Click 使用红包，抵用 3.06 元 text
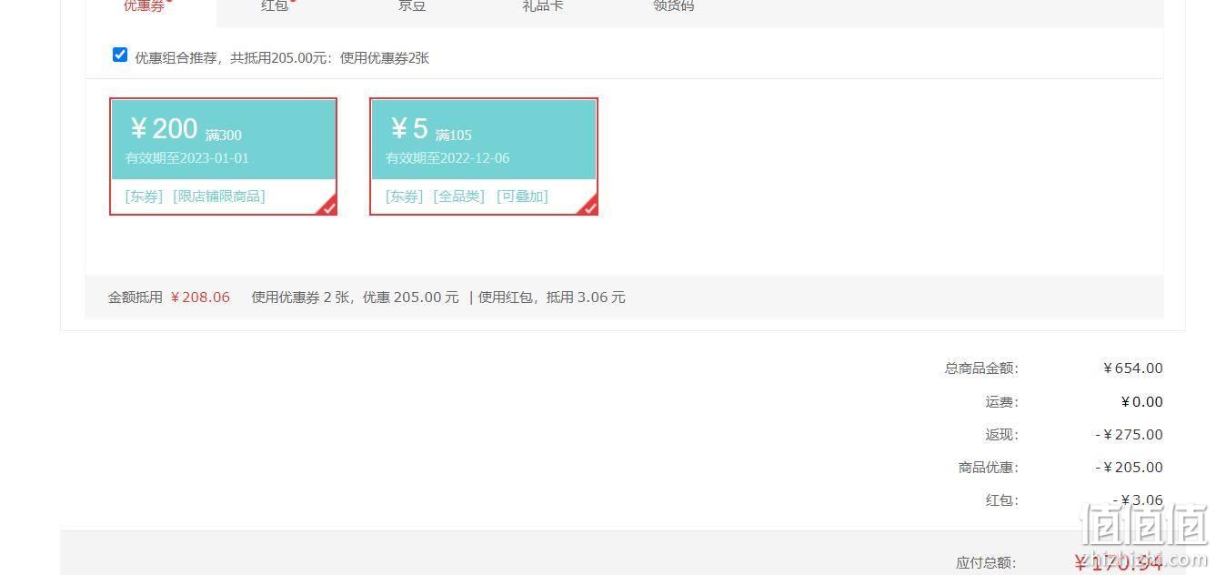The width and height of the screenshot is (1216, 575). click(552, 298)
